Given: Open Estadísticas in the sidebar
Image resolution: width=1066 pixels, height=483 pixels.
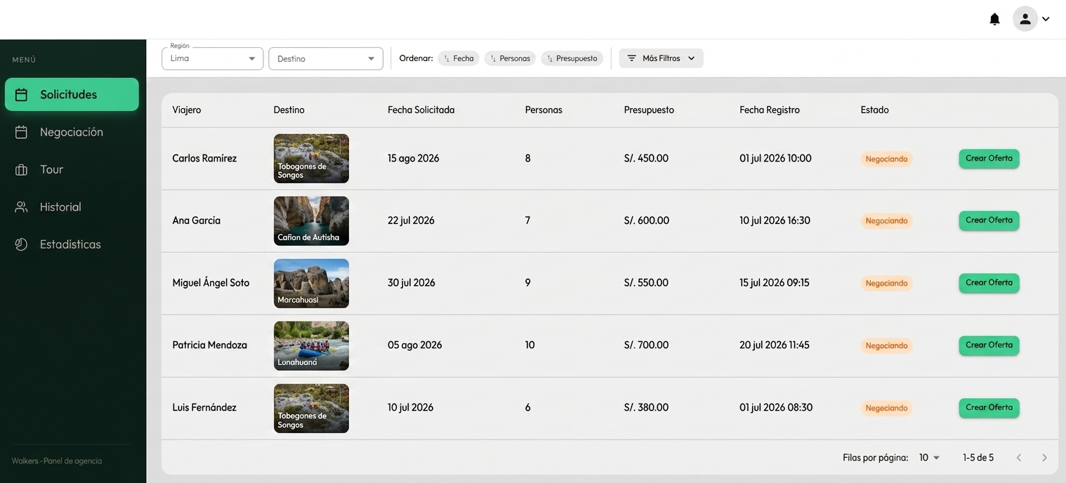Looking at the screenshot, I should click(72, 244).
